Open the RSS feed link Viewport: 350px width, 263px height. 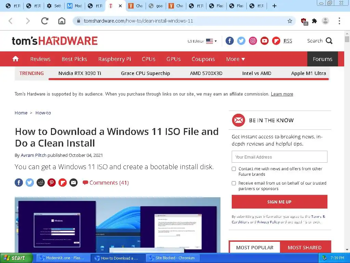click(x=288, y=41)
